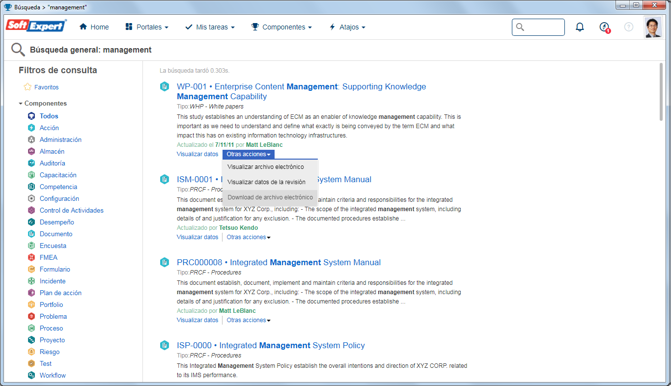Open the Componentes dropdown menu

281,27
